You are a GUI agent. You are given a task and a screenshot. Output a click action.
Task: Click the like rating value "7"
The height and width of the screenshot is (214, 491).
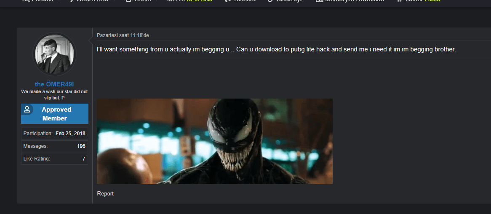coord(84,159)
